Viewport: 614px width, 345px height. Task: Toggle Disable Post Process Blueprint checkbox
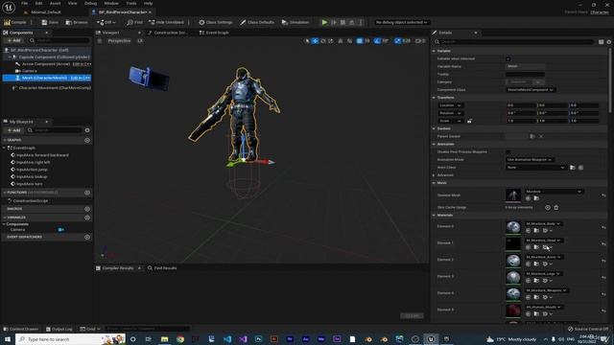[508, 151]
